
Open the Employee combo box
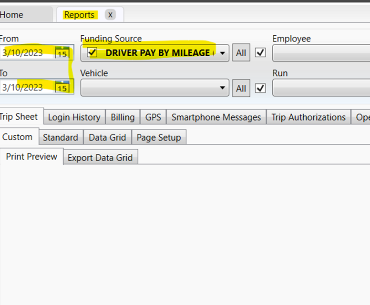click(x=321, y=53)
